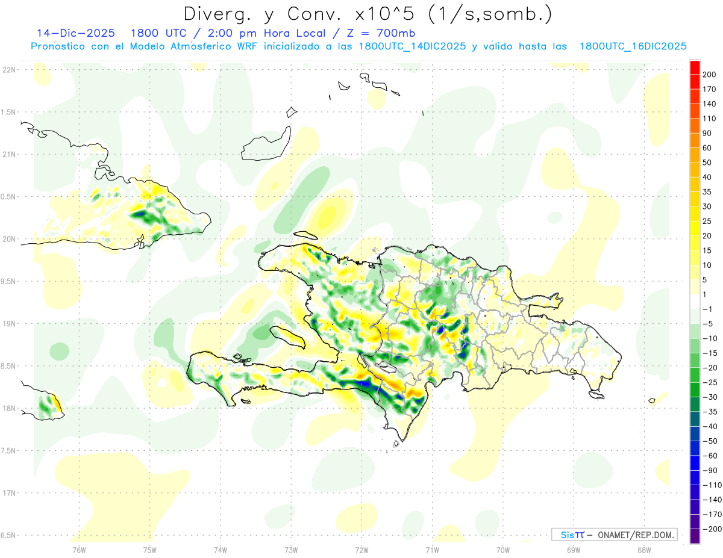This screenshot has height=558, width=723.
Task: Click the '72W' longitude label
Action: tap(361, 550)
